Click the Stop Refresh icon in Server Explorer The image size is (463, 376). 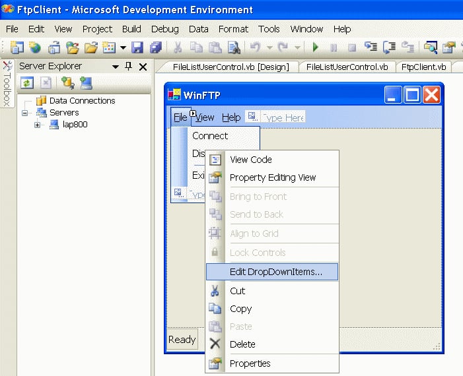pyautogui.click(x=46, y=83)
